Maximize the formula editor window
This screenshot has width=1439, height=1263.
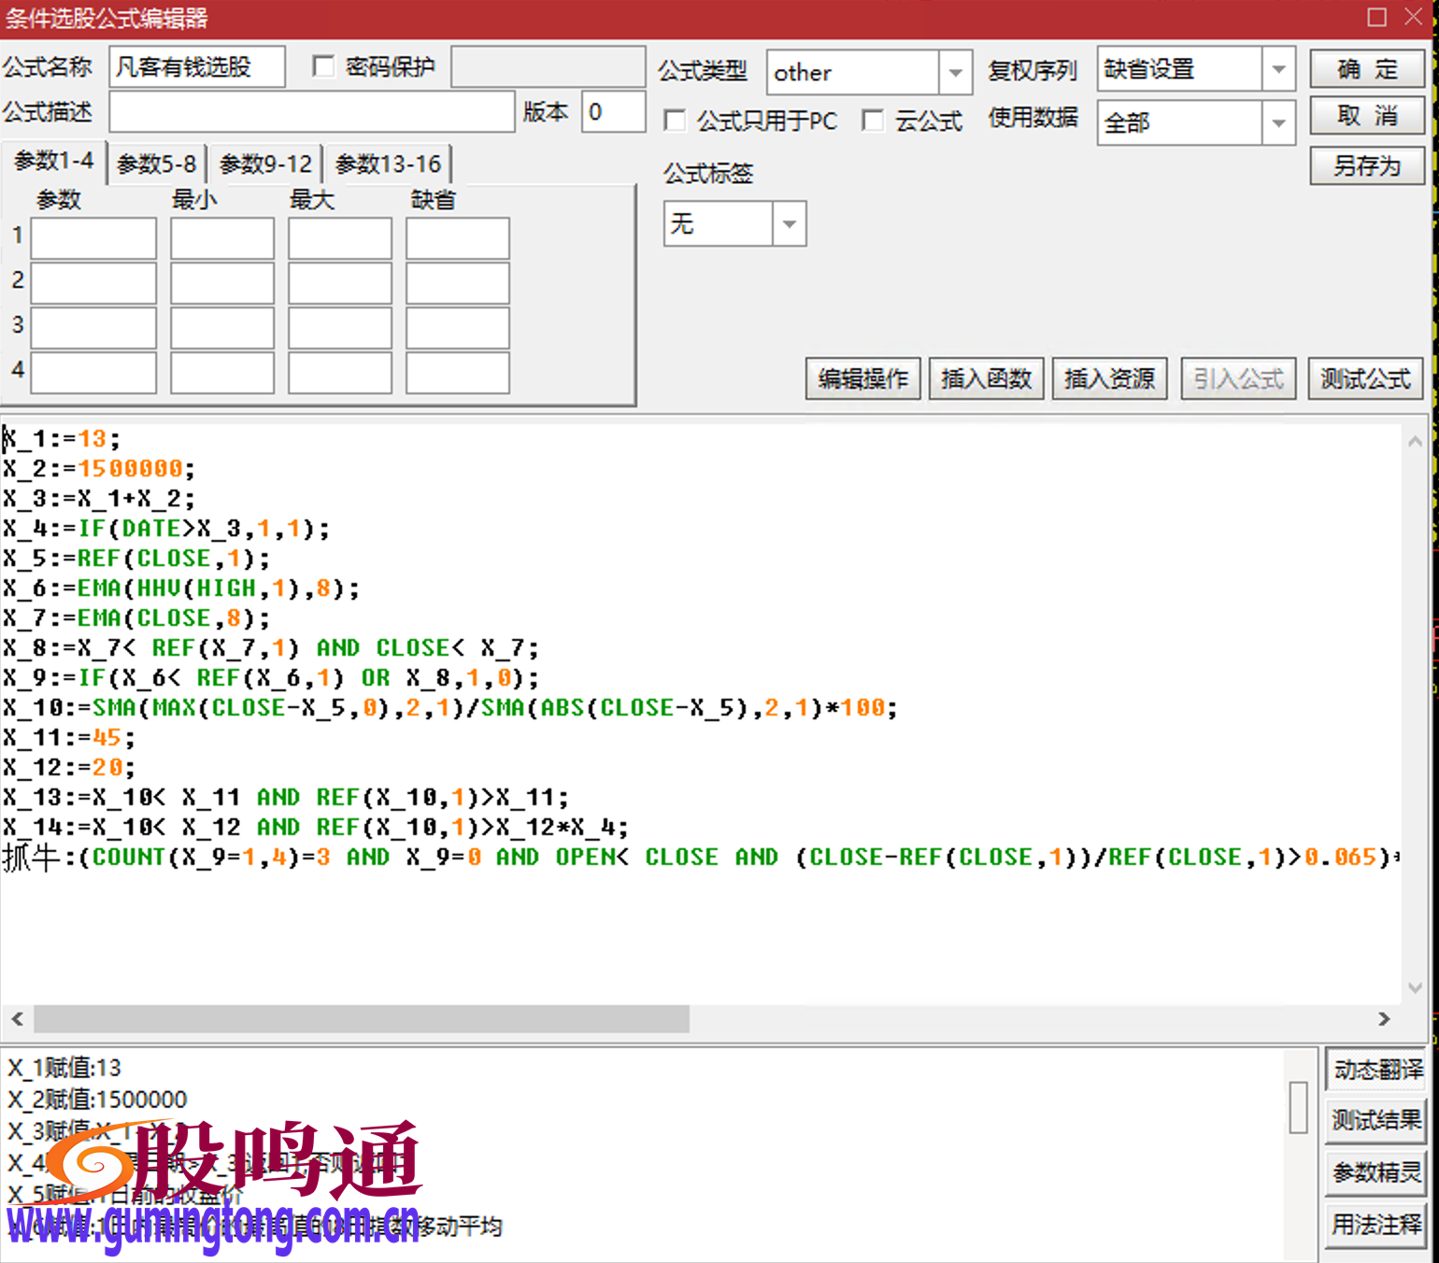coord(1376,17)
